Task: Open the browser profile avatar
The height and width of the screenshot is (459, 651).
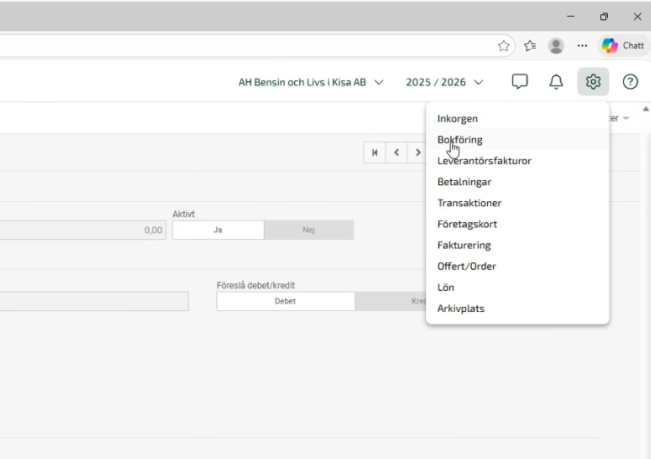Action: [x=555, y=46]
